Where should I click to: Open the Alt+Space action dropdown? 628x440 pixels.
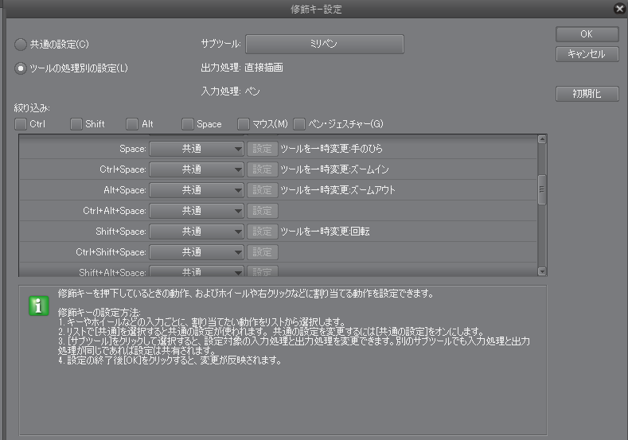coord(197,190)
